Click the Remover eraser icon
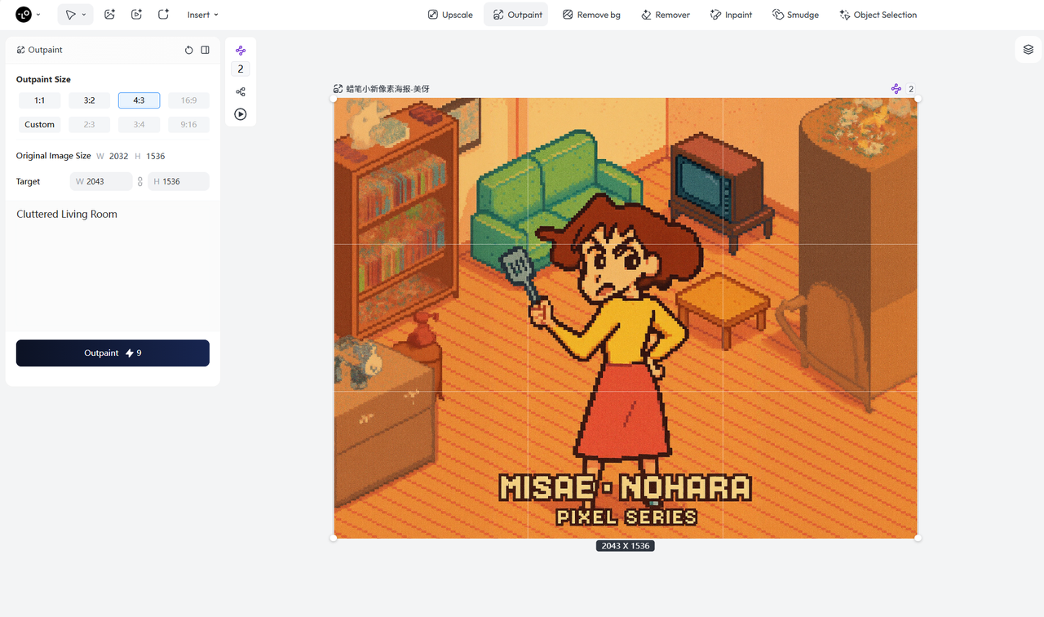The width and height of the screenshot is (1044, 617). tap(647, 15)
